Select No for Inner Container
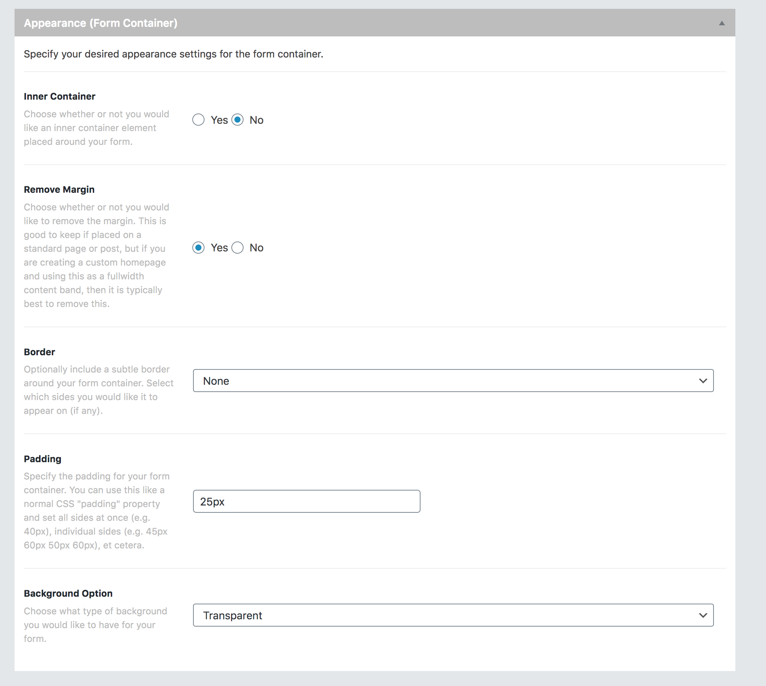 coord(237,120)
